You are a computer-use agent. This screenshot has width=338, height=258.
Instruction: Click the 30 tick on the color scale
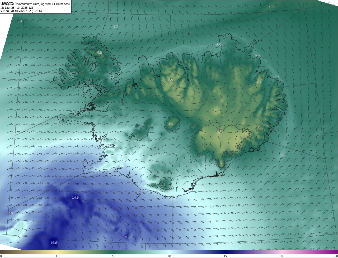coord(281,256)
